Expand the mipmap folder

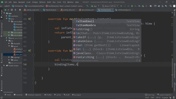[x=9, y=57]
